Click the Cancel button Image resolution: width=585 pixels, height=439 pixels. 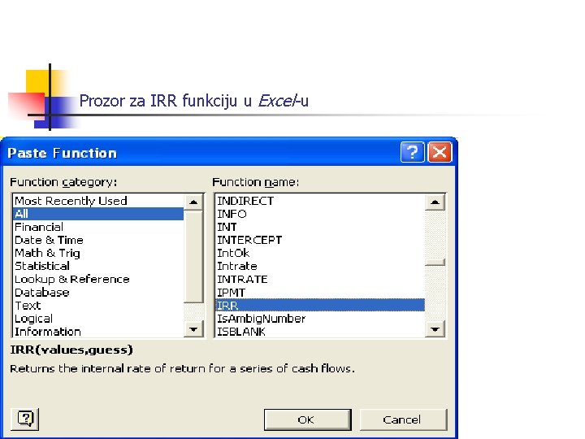pos(403,419)
